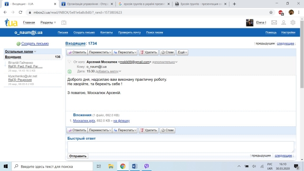The height and width of the screenshot is (171, 304).
Task: Open the user profile silhouette icon
Action: pos(284,22)
